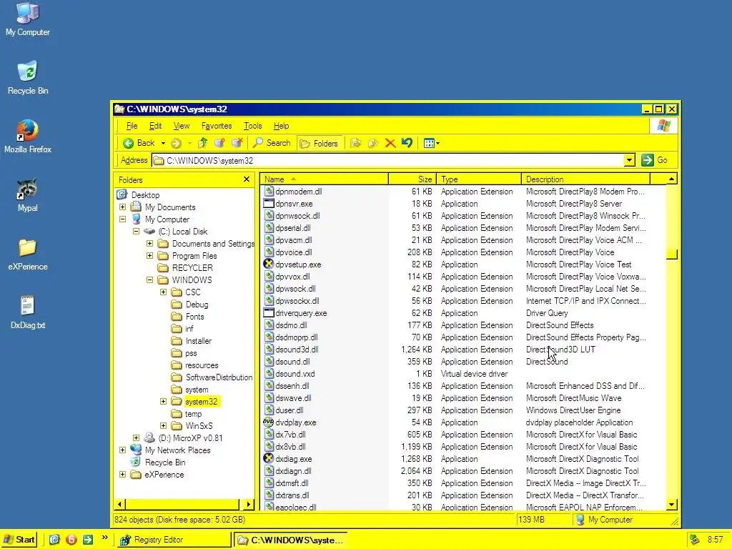Select the eXPerience desktop folder icon

[x=28, y=247]
